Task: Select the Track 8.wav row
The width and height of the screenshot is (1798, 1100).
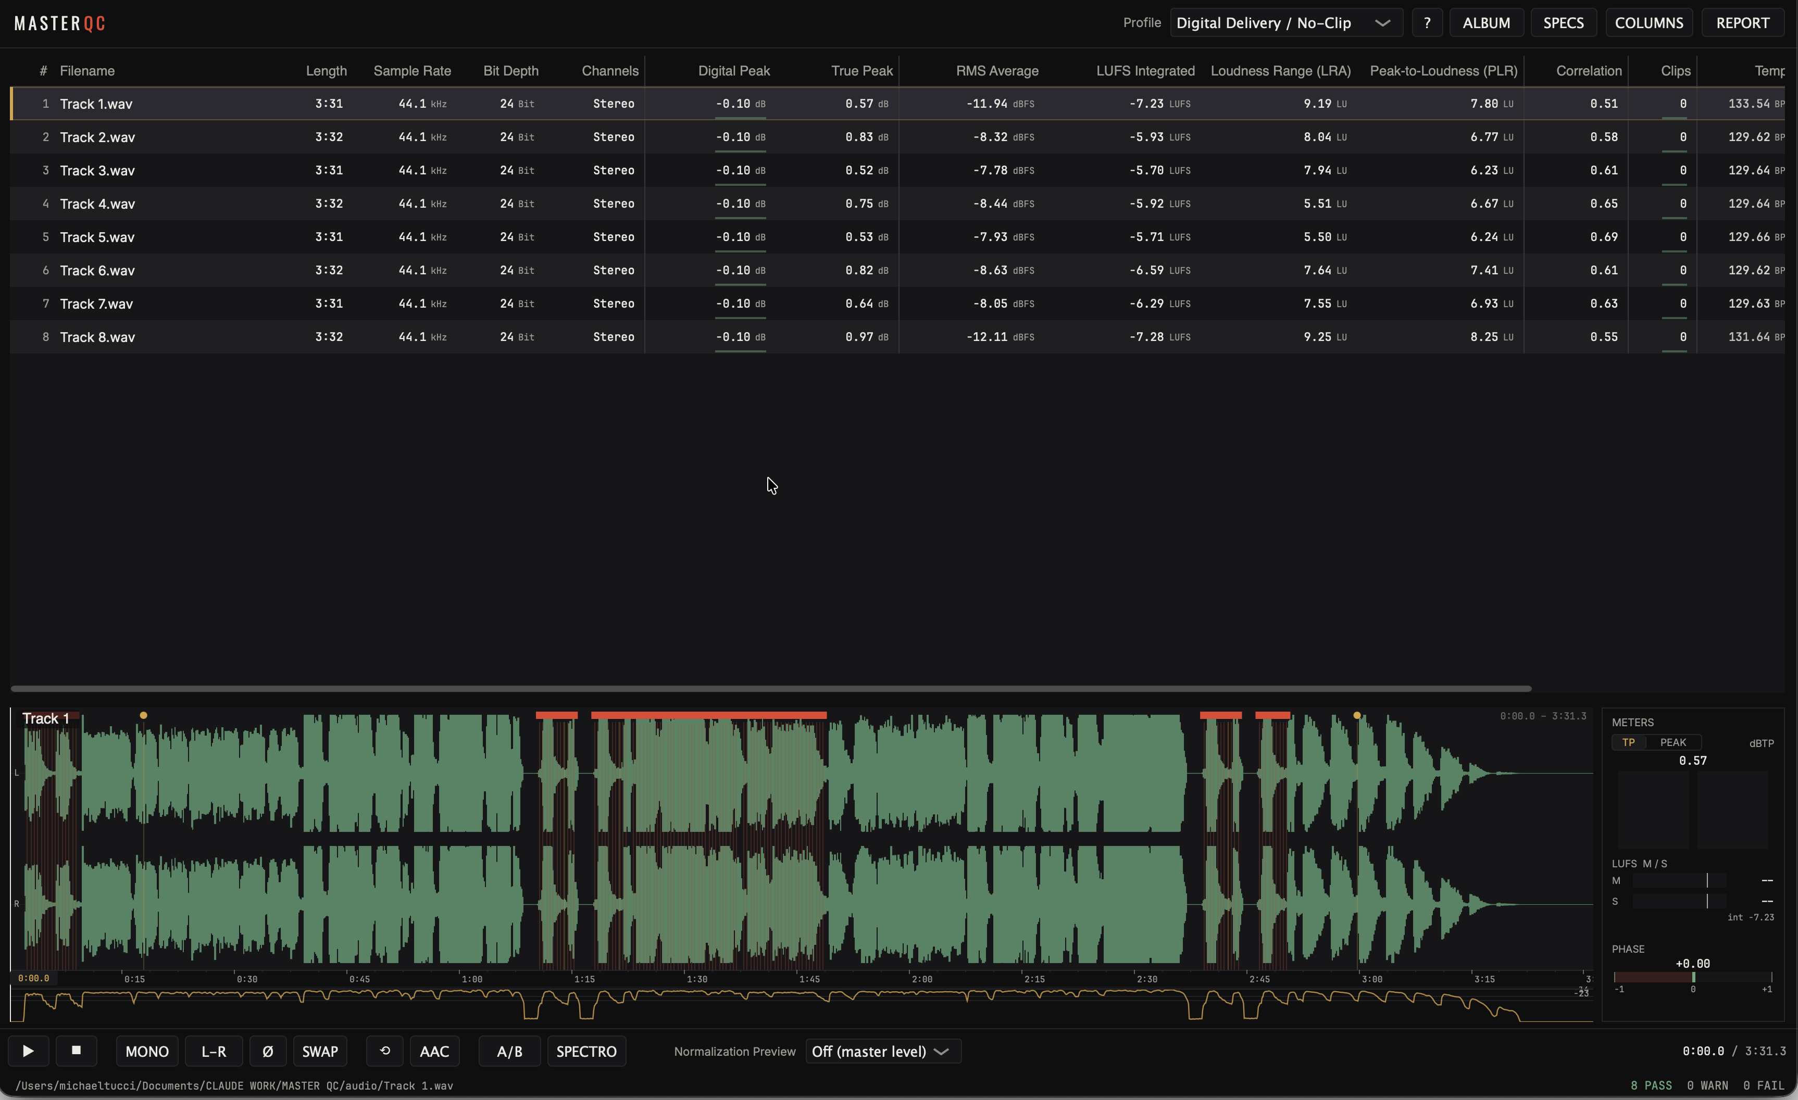Action: 897,337
